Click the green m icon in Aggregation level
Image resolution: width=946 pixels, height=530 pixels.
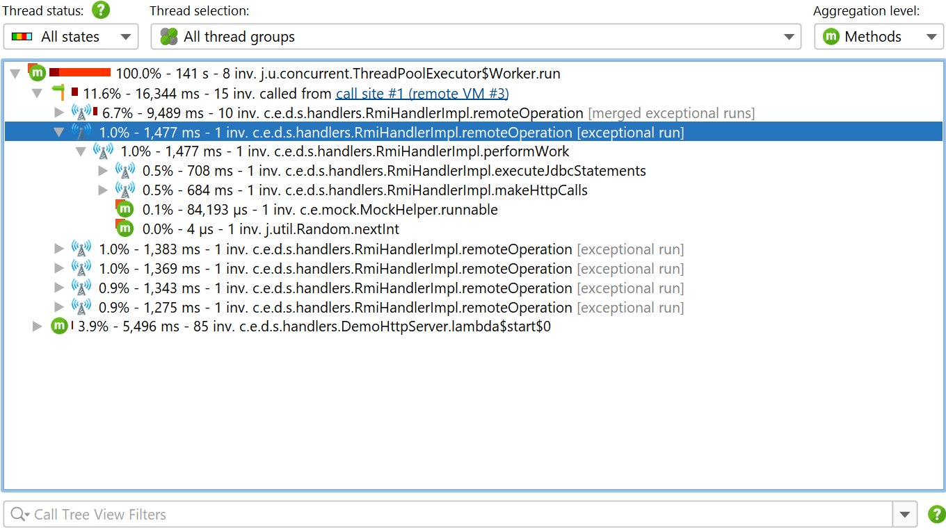831,37
